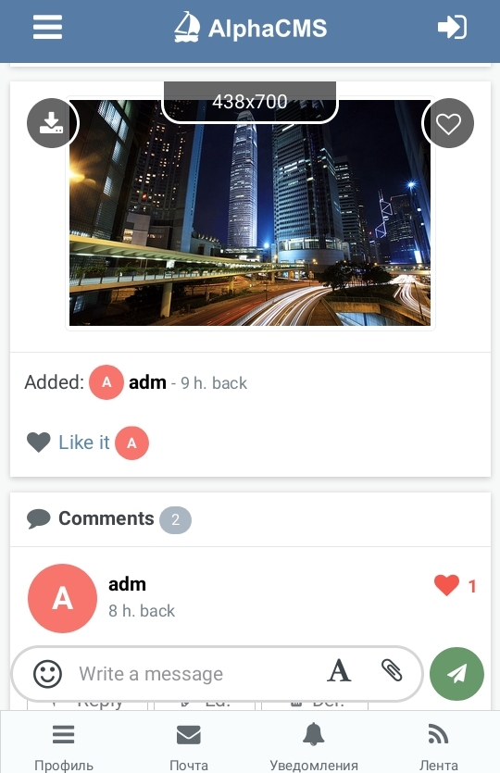Download the photo via download icon
This screenshot has width=500, height=773.
point(51,123)
